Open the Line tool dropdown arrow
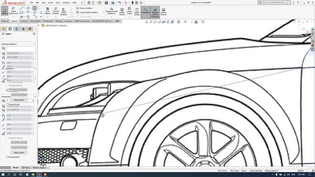 pos(25,8)
